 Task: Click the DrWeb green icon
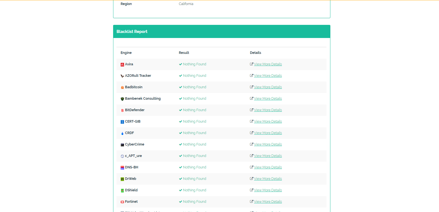122,179
